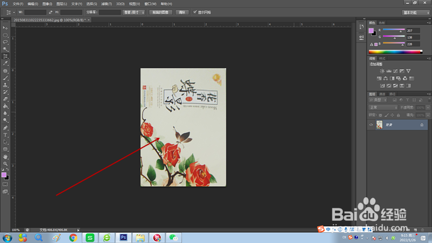Select the Hand tool
Screen dimensions: 432x243
(x=5, y=157)
